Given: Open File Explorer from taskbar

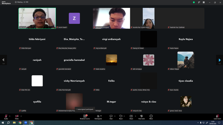Looking at the screenshot, I should [14, 123].
